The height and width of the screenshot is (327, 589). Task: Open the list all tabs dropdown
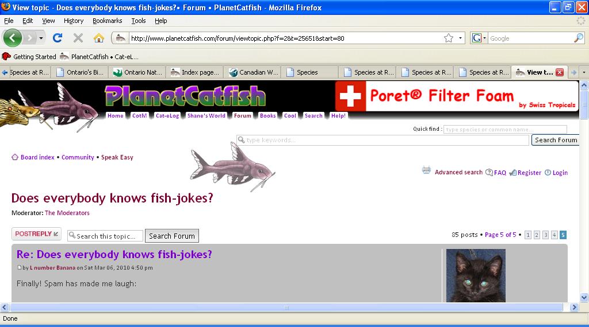tap(584, 72)
